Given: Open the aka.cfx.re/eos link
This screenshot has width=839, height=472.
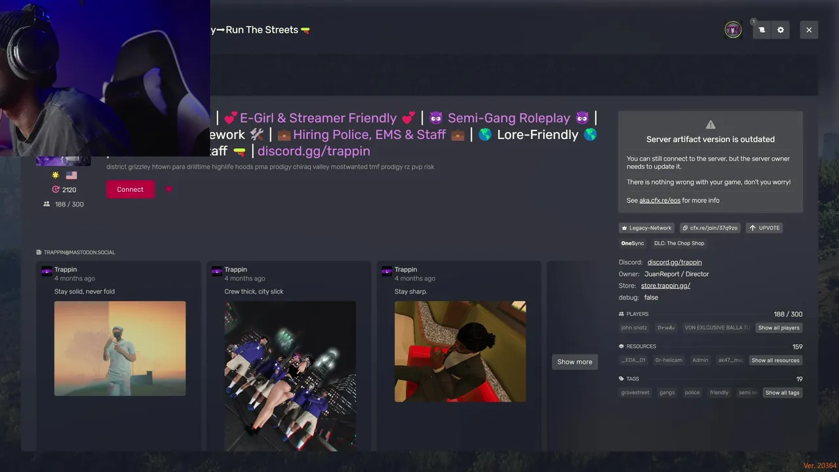Looking at the screenshot, I should (x=659, y=201).
